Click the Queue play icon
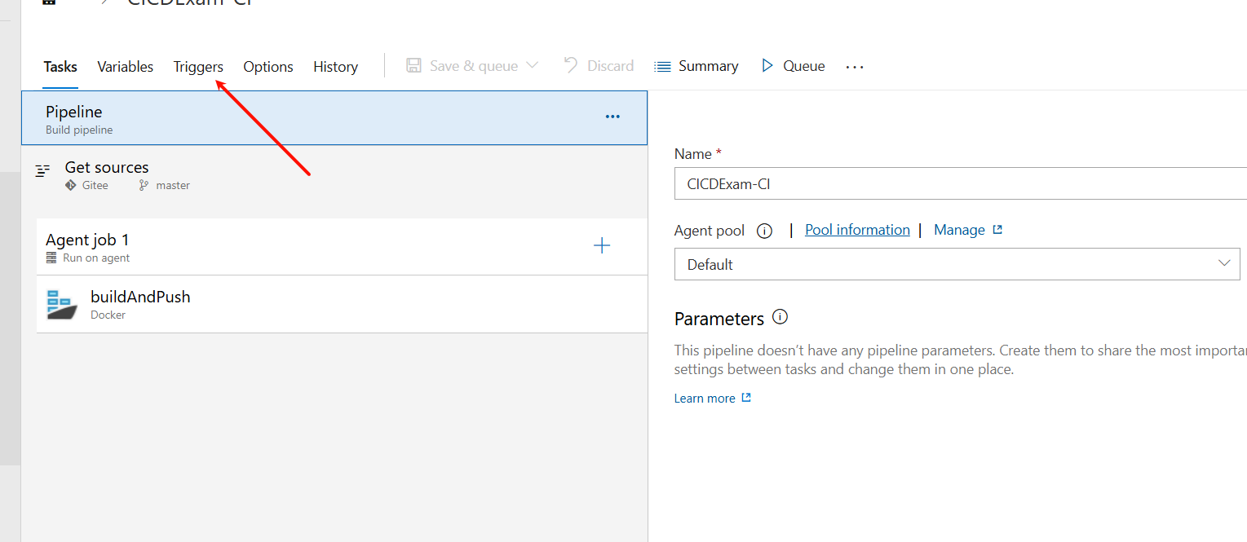This screenshot has height=542, width=1247. [x=767, y=66]
